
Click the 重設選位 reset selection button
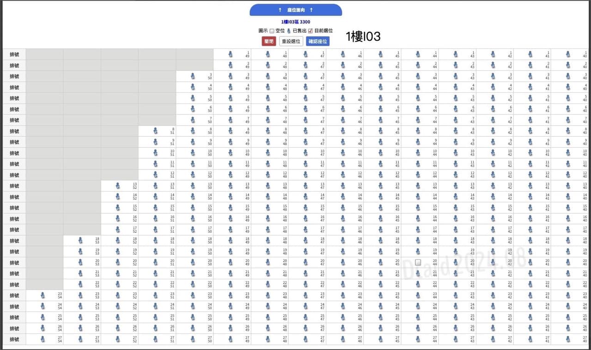pyautogui.click(x=291, y=41)
